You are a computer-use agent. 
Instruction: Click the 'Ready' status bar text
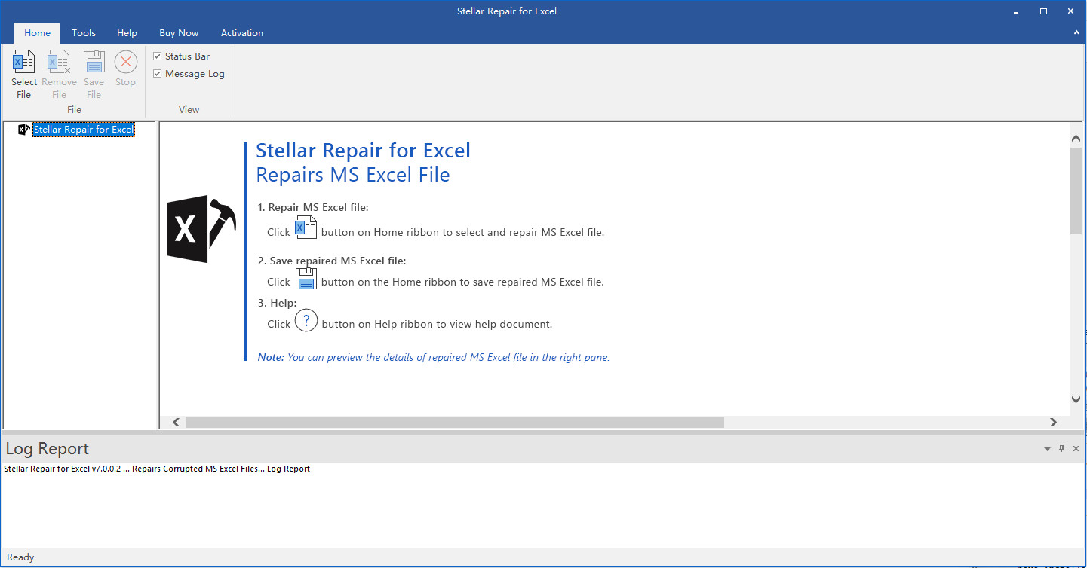click(20, 557)
